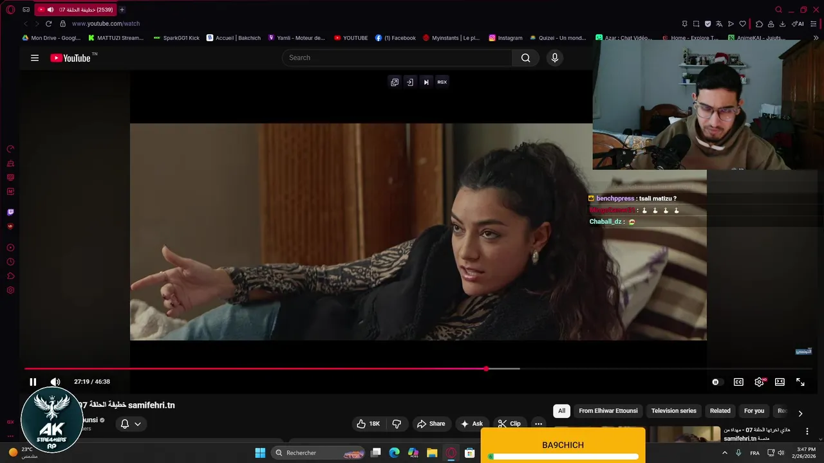Like the video (18K thumbs up)
Viewport: 824px width, 463px height.
368,424
